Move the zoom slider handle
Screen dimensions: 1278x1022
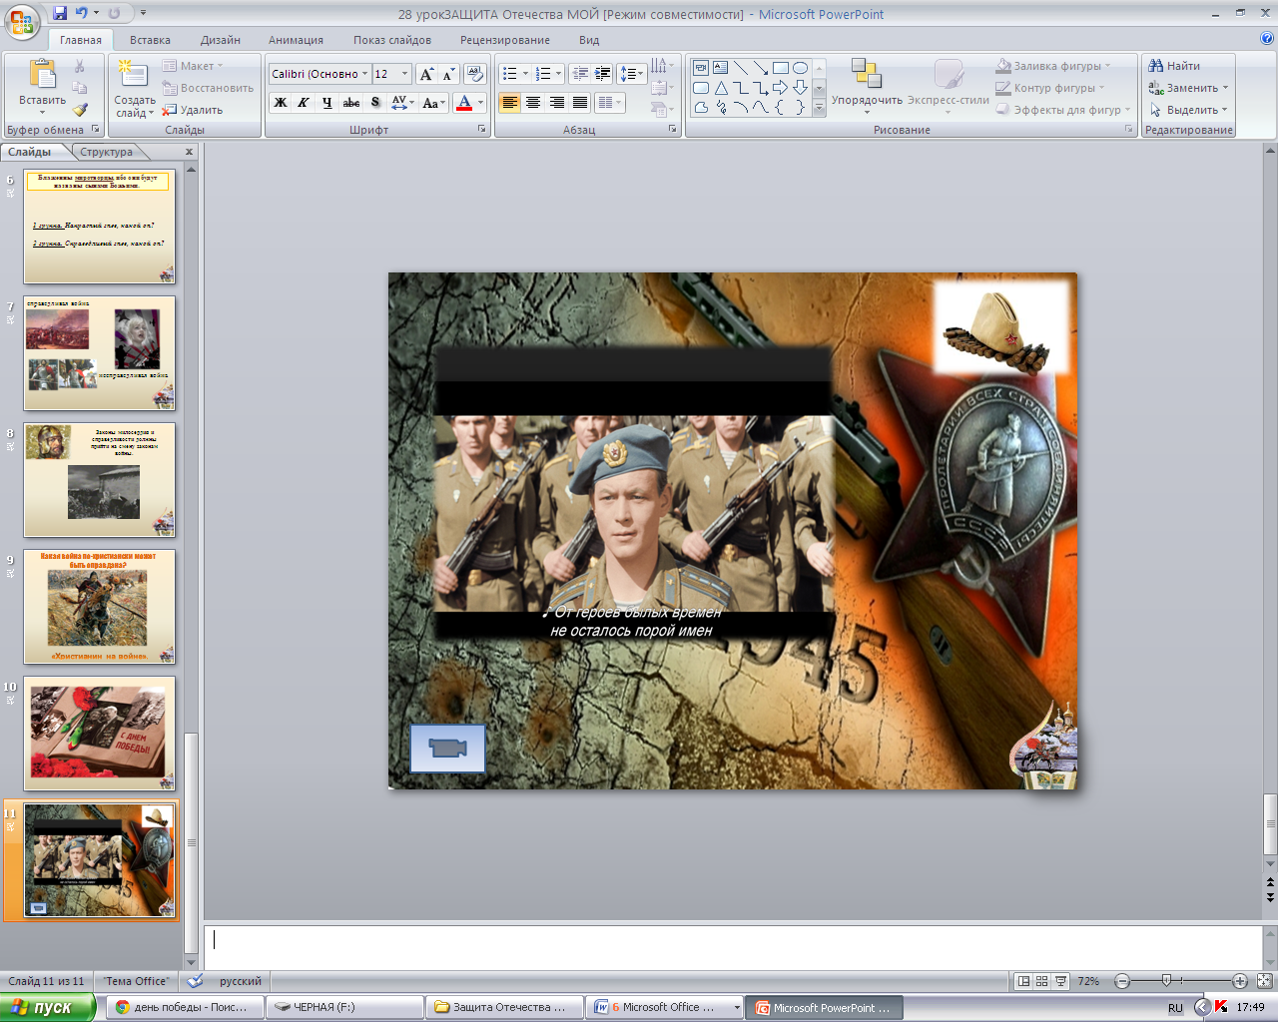(1166, 981)
